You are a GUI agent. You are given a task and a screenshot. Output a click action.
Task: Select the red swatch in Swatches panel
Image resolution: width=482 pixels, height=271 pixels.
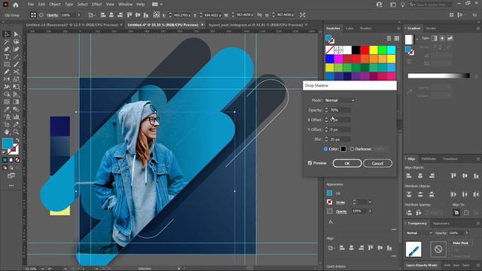365,50
